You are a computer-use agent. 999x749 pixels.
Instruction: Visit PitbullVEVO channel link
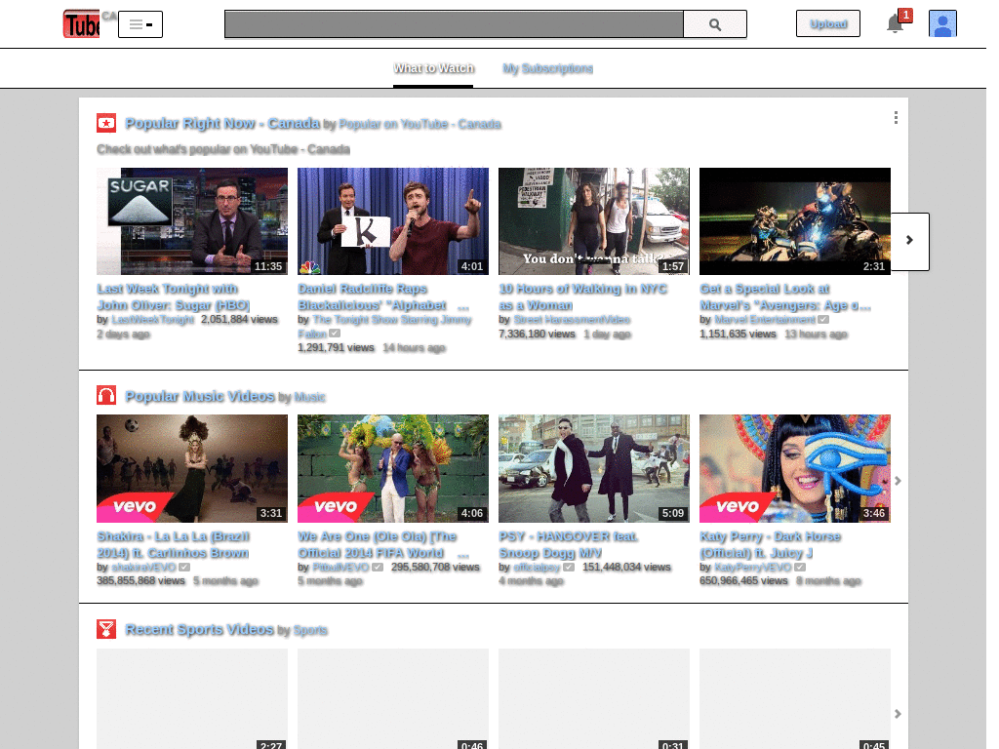[340, 567]
